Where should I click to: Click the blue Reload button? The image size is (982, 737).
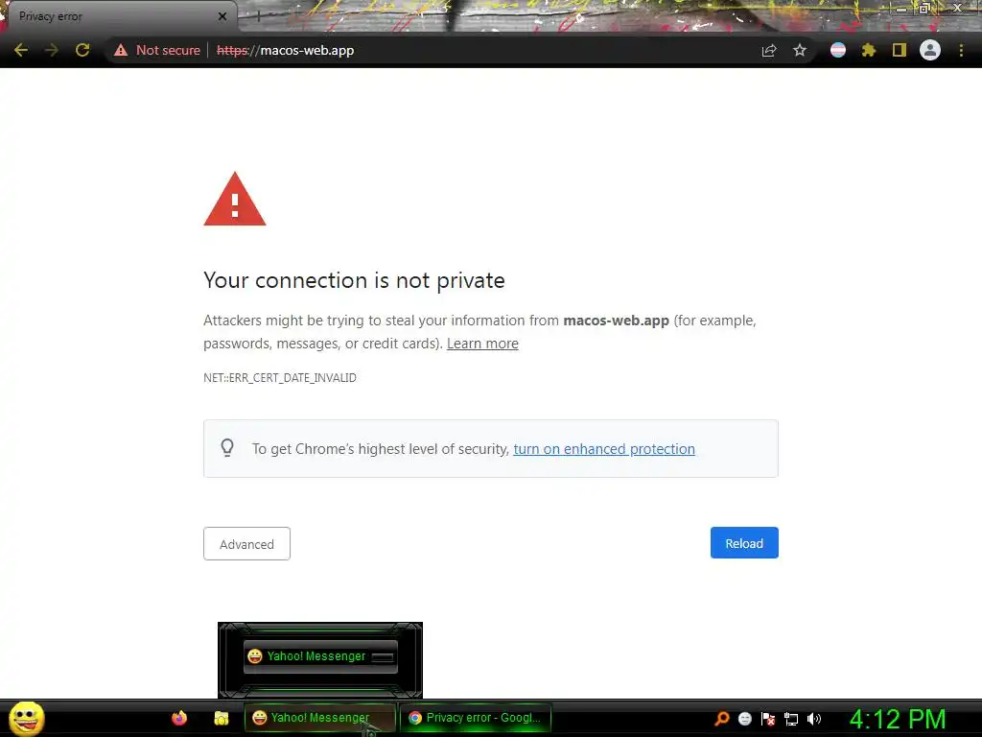click(x=744, y=543)
